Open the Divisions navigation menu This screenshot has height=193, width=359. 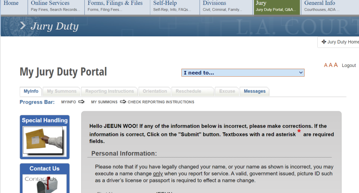227,7
